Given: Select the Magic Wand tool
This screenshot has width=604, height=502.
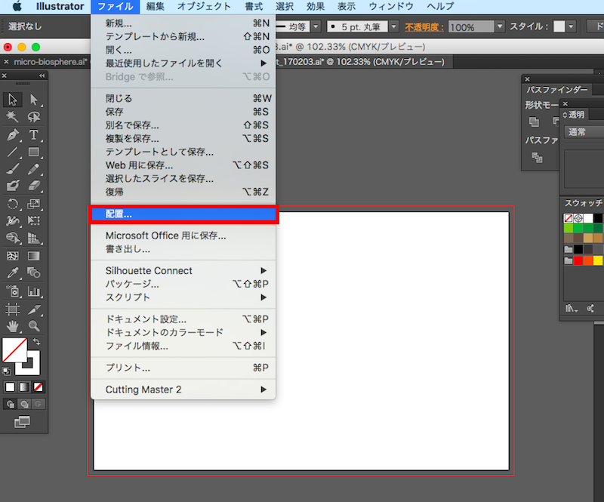Looking at the screenshot, I should 13,117.
